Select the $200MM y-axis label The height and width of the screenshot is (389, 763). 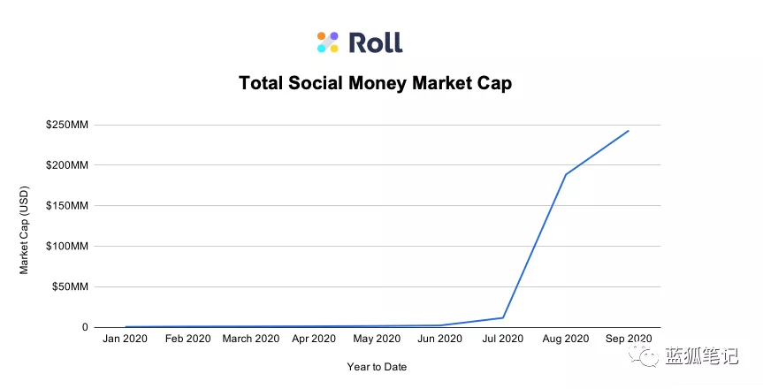[x=68, y=165]
